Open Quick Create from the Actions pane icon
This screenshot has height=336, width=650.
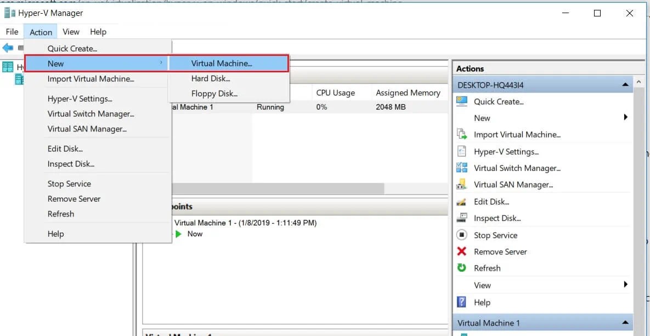(x=460, y=101)
